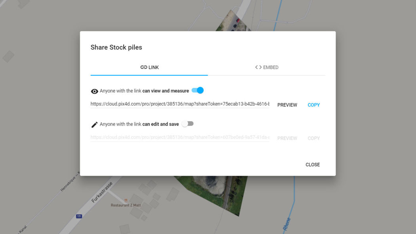Click PREVIEW for the edit and save link
The width and height of the screenshot is (416, 234).
pyautogui.click(x=287, y=138)
